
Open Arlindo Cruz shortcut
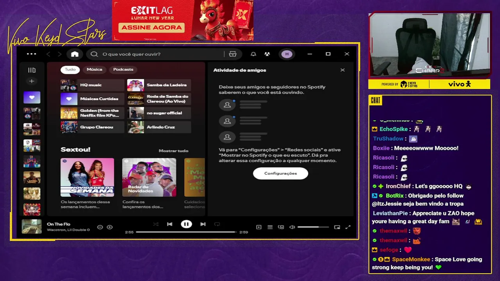click(159, 127)
